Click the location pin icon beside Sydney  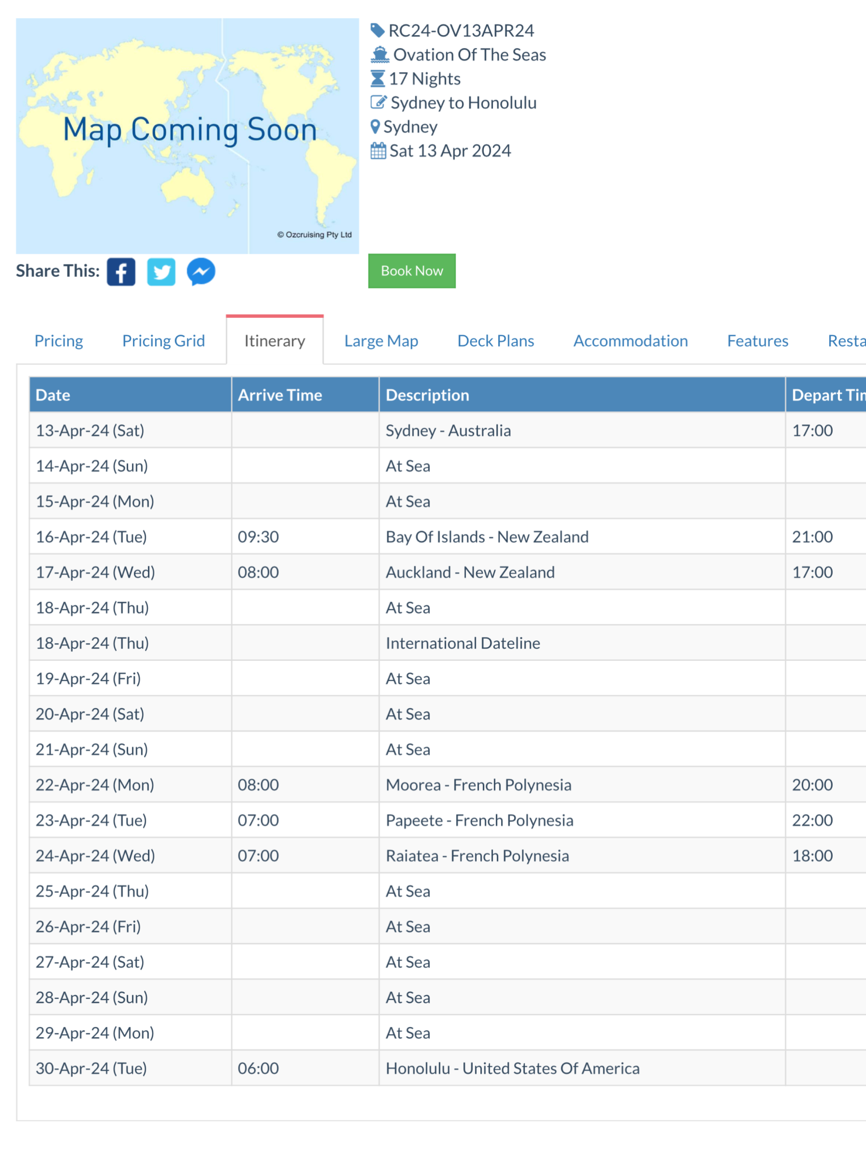click(x=375, y=127)
